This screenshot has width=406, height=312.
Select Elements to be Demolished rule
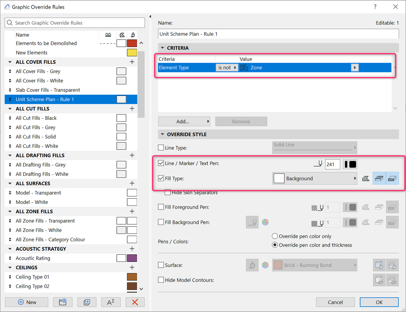pyautogui.click(x=71, y=43)
